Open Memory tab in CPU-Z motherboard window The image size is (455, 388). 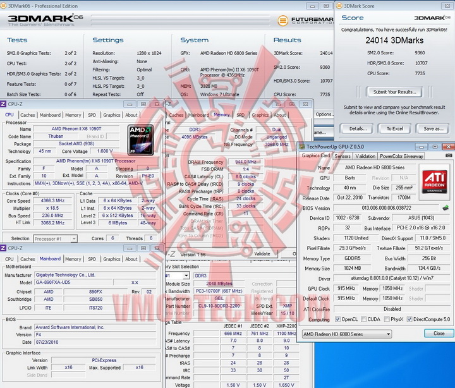[73, 259]
